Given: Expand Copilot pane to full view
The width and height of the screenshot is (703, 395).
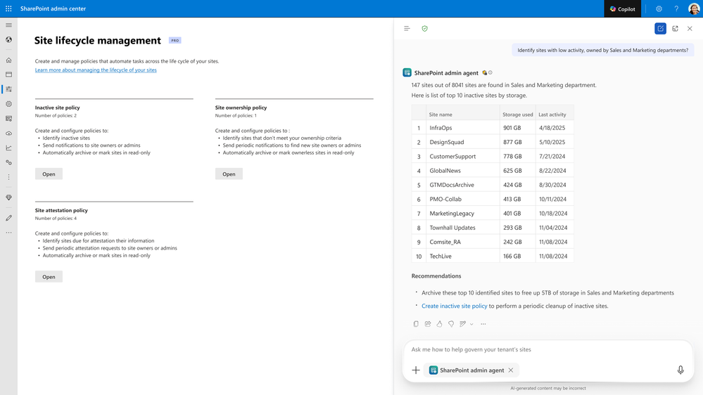Looking at the screenshot, I should (x=675, y=29).
